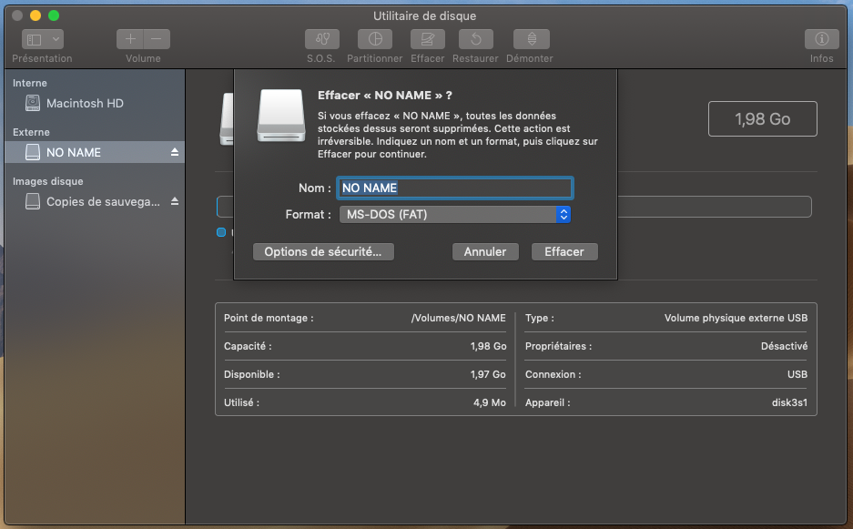The height and width of the screenshot is (529, 853).
Task: Click the 4,9 Mo used value
Action: click(x=490, y=402)
